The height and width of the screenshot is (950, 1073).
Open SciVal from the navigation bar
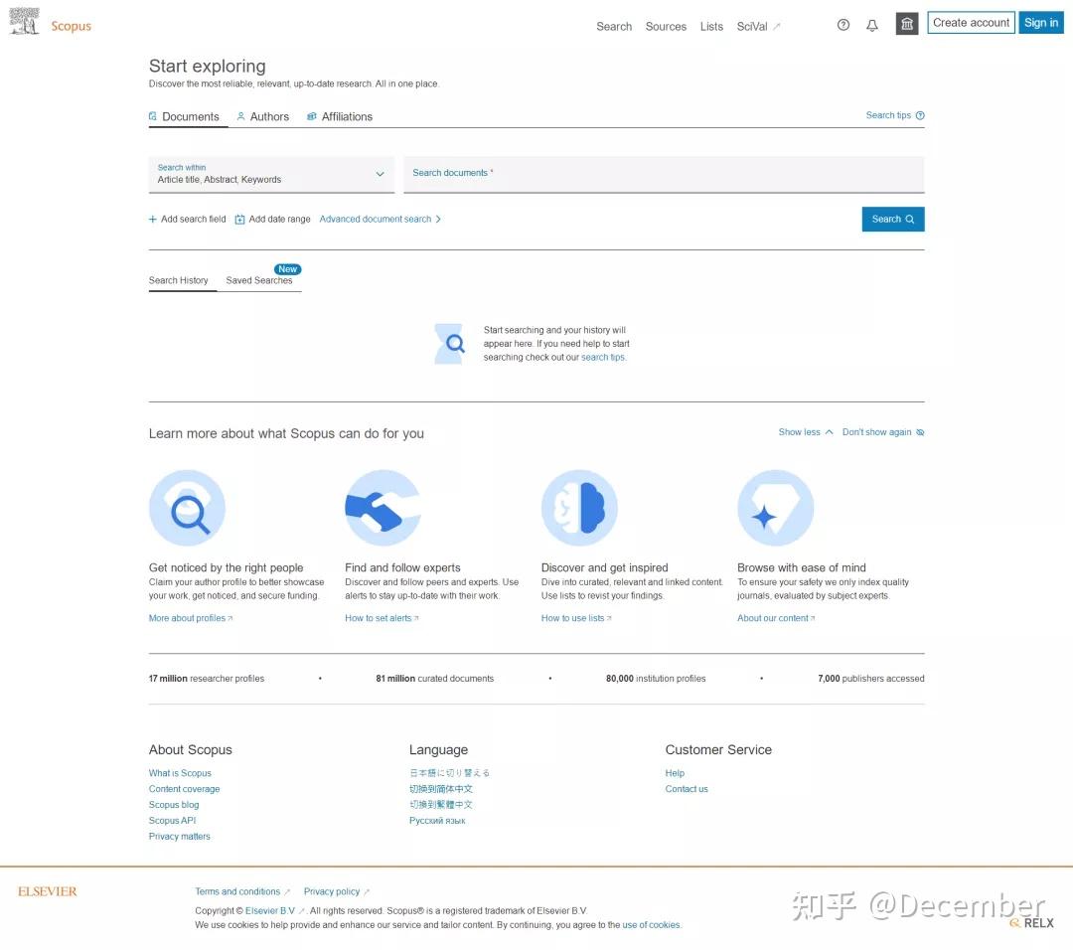pyautogui.click(x=752, y=27)
